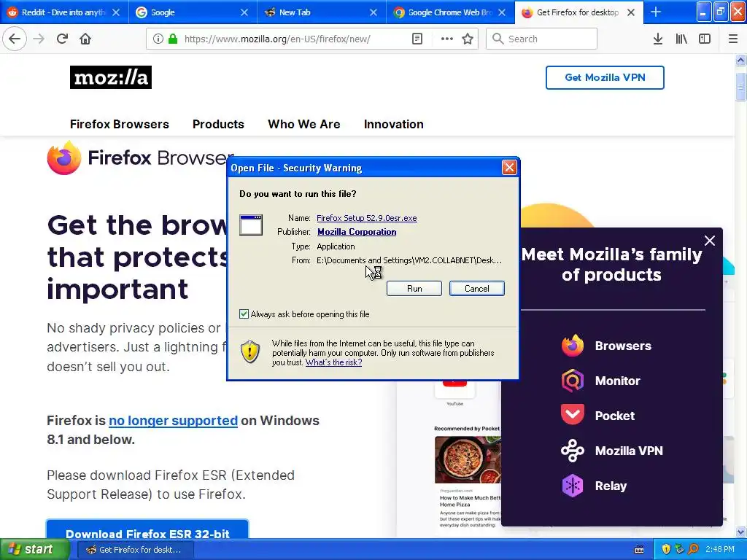Click the page scrollbar up arrow

(x=740, y=60)
